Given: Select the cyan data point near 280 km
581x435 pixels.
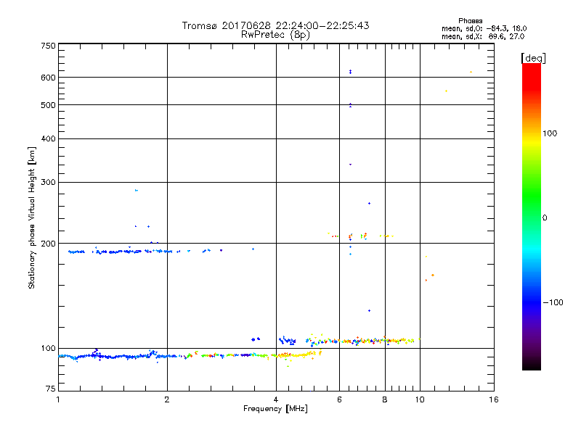Looking at the screenshot, I should coord(136,190).
